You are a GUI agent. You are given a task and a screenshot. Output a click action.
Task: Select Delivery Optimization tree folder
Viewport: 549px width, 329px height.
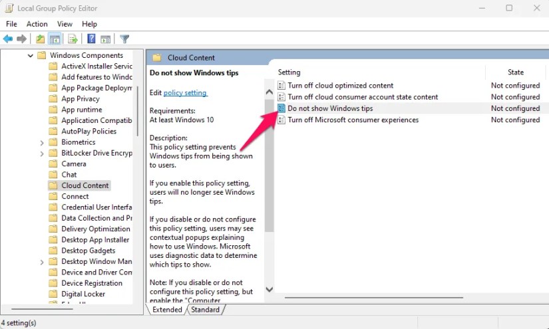tap(96, 229)
